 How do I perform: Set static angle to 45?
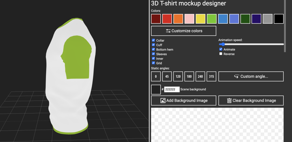point(167,77)
